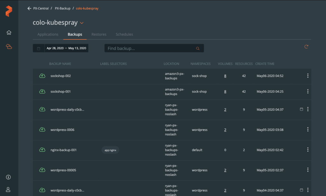Screen dimensions: 326x196
Task: Click amazon3-px-backups location for sockshop-001
Action: click(174, 92)
